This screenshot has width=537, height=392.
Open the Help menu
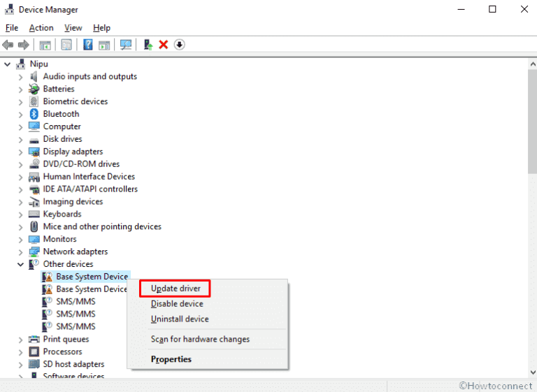pyautogui.click(x=101, y=28)
